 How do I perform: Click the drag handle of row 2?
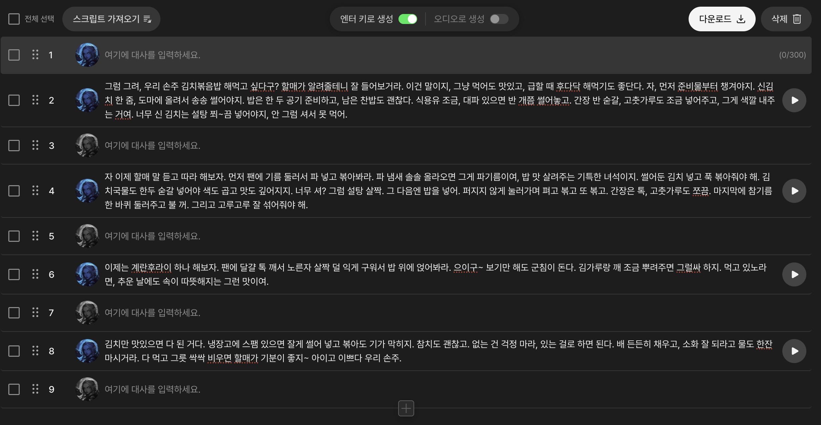point(35,100)
